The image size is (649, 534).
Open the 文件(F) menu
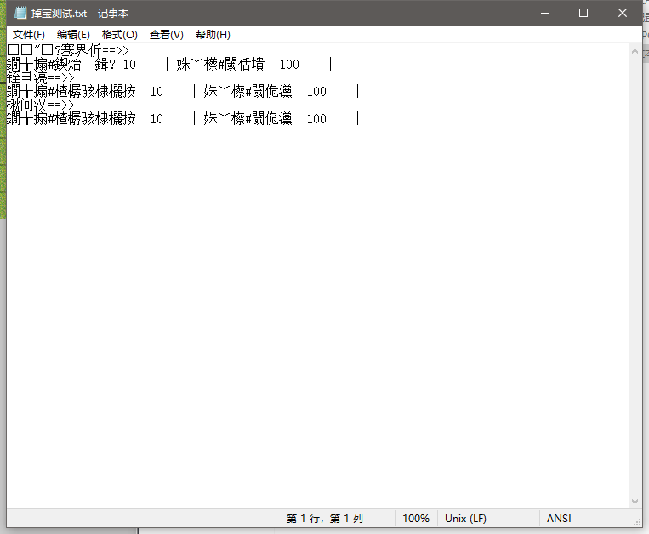29,35
